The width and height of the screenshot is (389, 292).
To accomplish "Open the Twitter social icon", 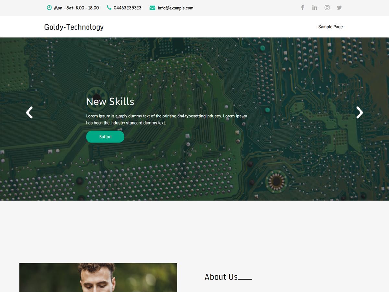I will point(339,7).
